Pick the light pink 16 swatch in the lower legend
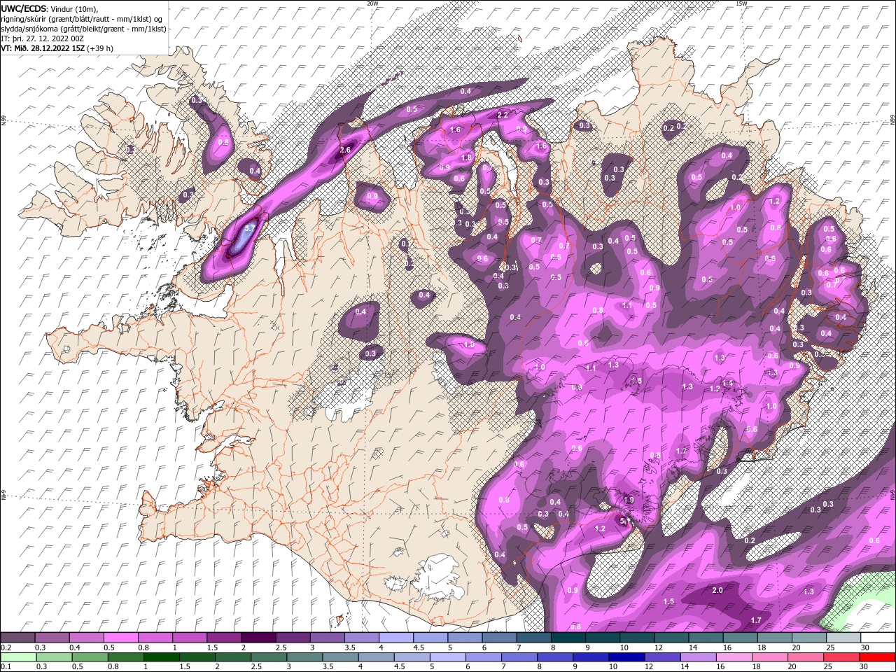This screenshot has height=672, width=896. (734, 657)
